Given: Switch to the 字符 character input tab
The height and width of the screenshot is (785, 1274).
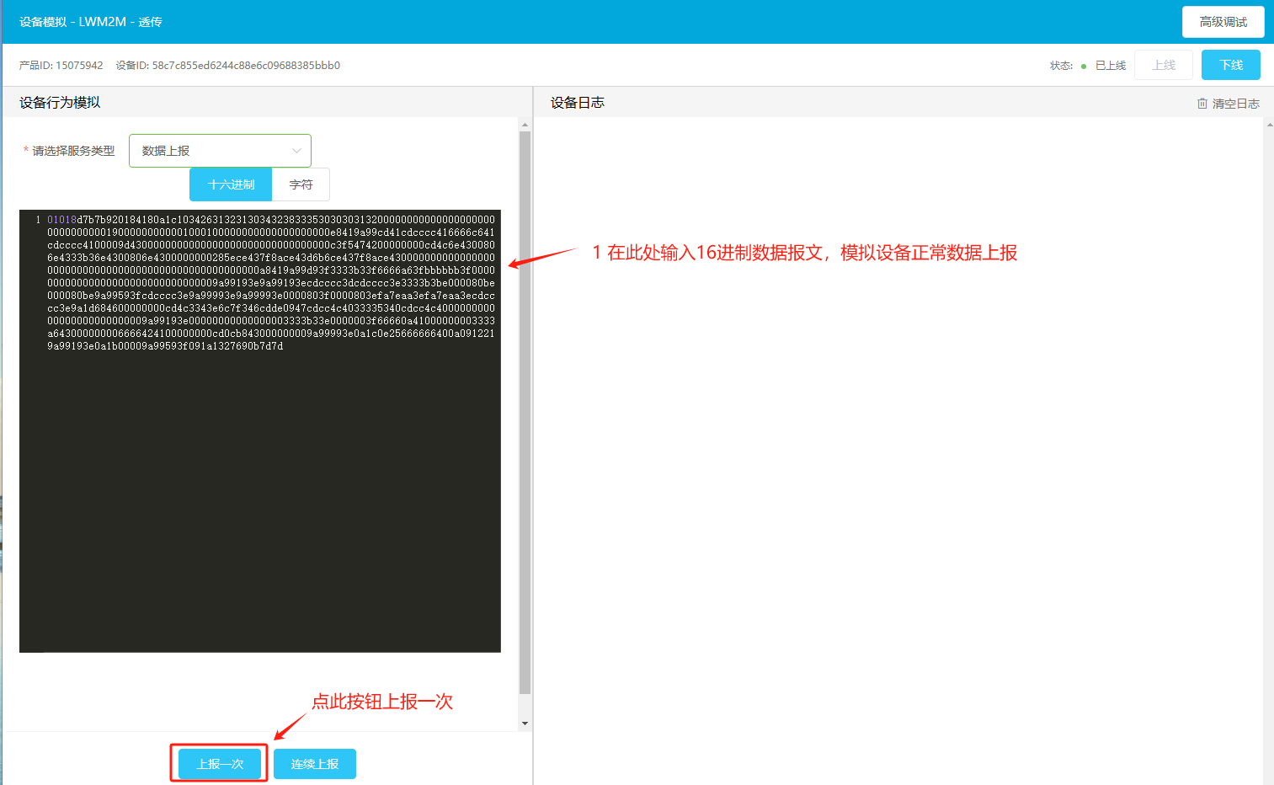Looking at the screenshot, I should click(x=301, y=184).
